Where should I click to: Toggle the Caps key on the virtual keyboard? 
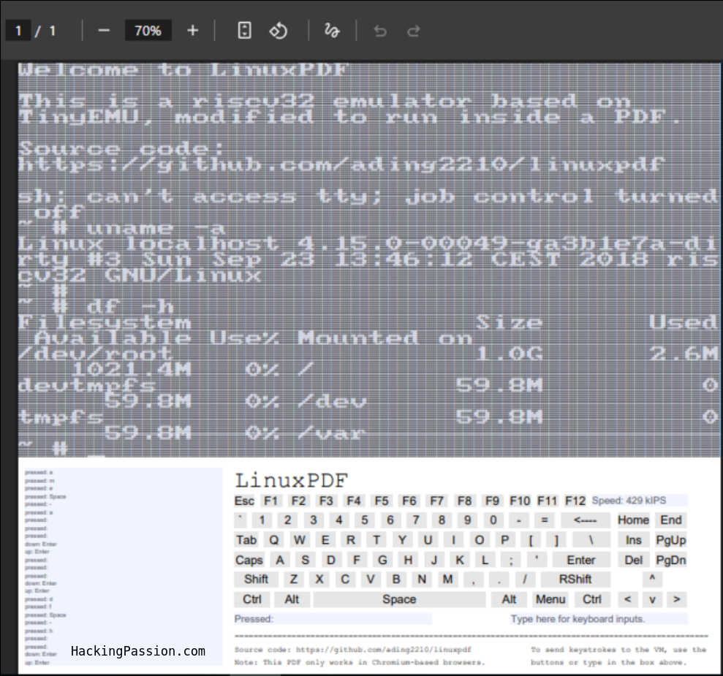point(249,560)
